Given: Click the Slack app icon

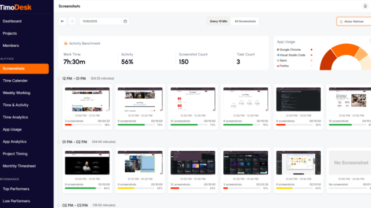Looking at the screenshot, I should 278,61.
